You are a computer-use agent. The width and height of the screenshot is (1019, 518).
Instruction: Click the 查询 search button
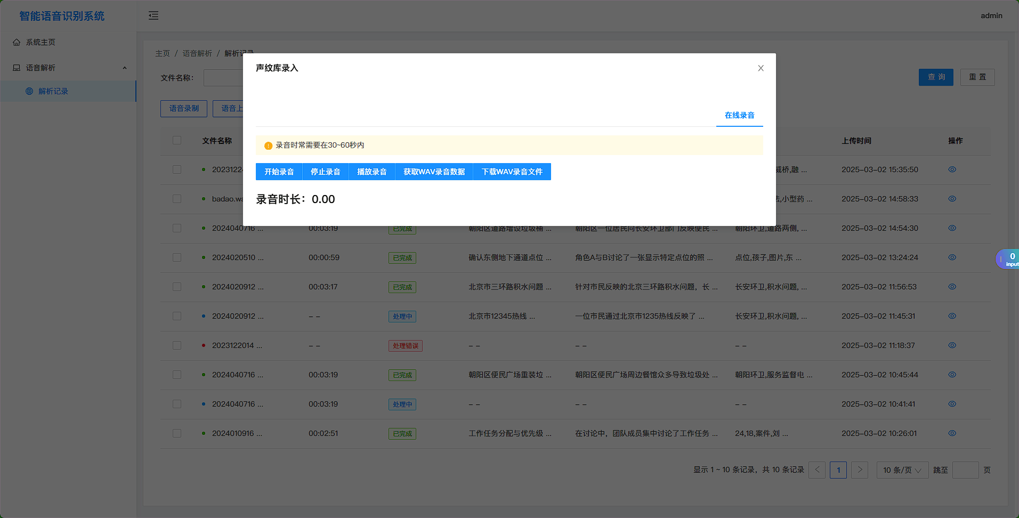(936, 77)
